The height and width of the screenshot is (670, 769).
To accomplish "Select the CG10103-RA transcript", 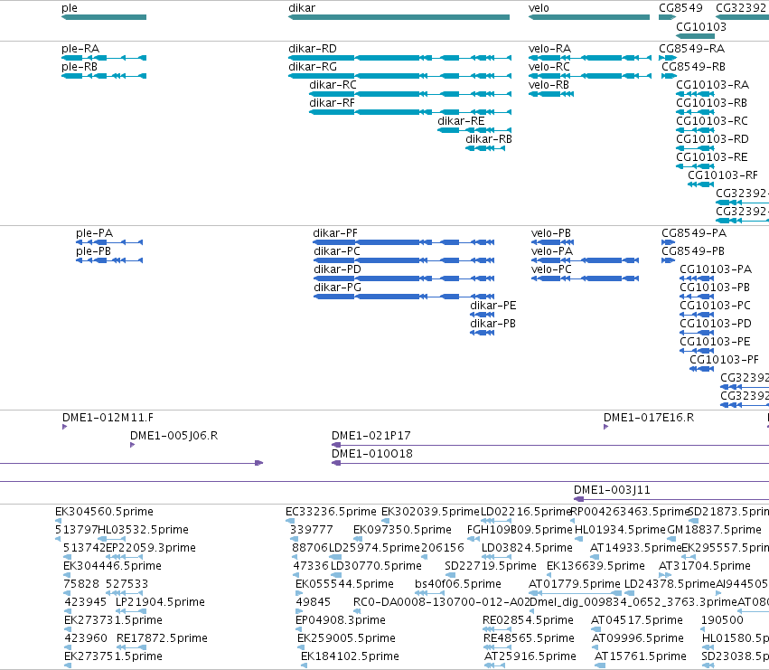I will point(696,94).
